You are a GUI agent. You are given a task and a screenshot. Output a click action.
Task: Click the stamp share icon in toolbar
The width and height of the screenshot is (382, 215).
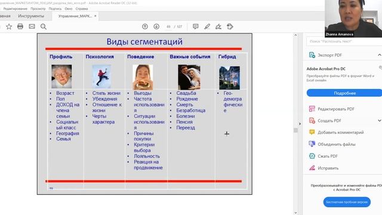[x=230, y=26]
